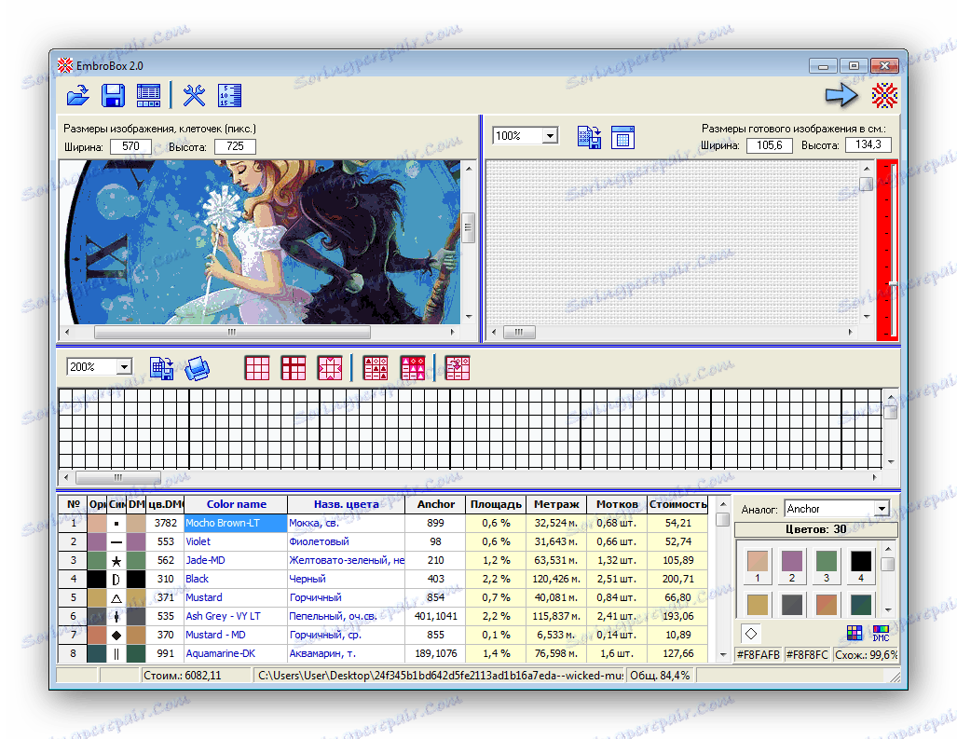957x739 pixels.
Task: Click the diamond symbol button under the palette
Action: click(751, 634)
